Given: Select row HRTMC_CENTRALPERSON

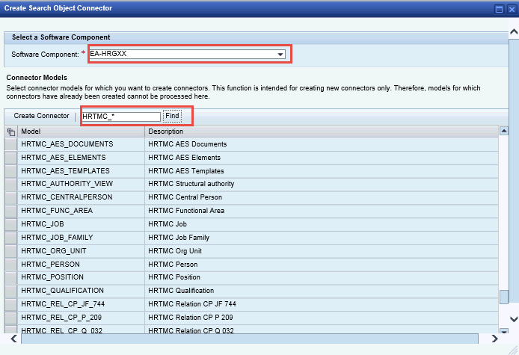Looking at the screenshot, I should pyautogui.click(x=11, y=197).
